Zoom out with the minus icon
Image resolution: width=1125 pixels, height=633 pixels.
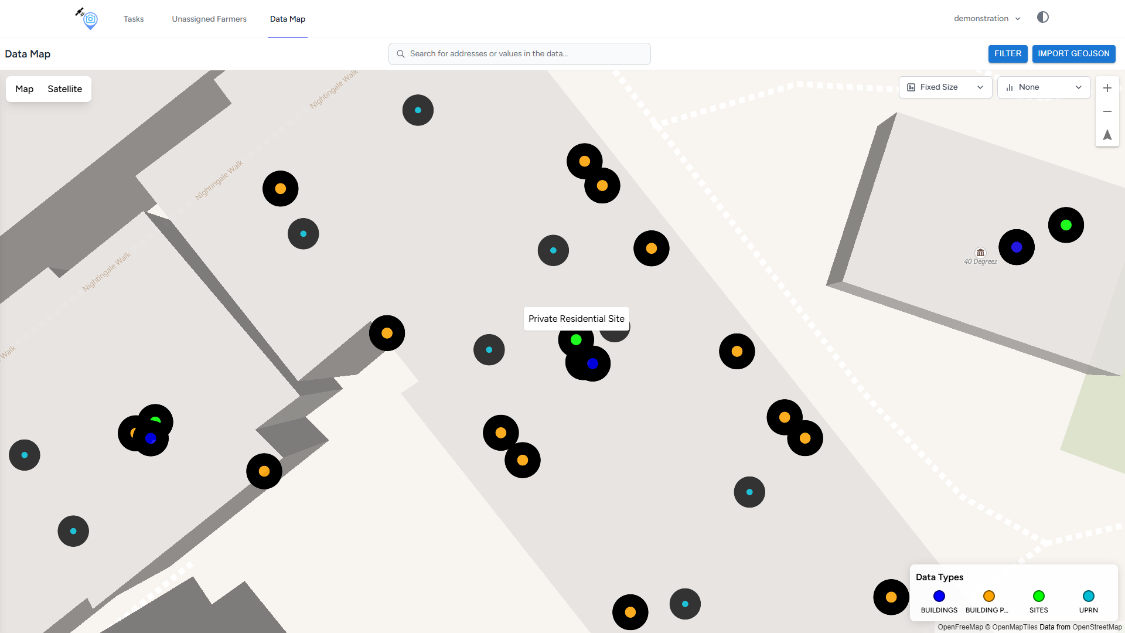coord(1107,111)
